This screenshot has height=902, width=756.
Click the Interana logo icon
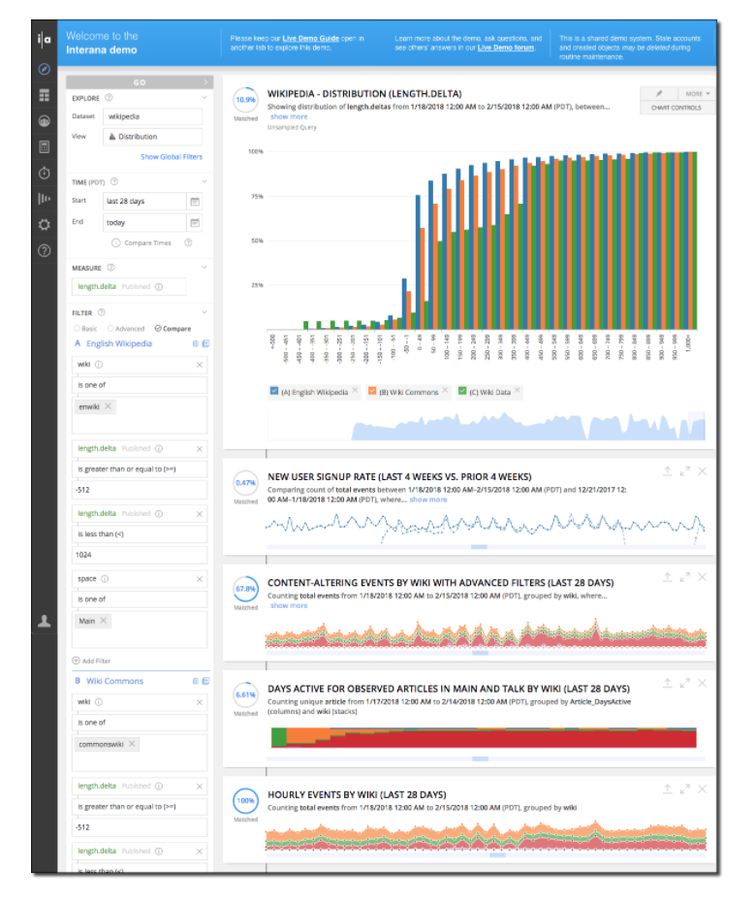click(45, 39)
